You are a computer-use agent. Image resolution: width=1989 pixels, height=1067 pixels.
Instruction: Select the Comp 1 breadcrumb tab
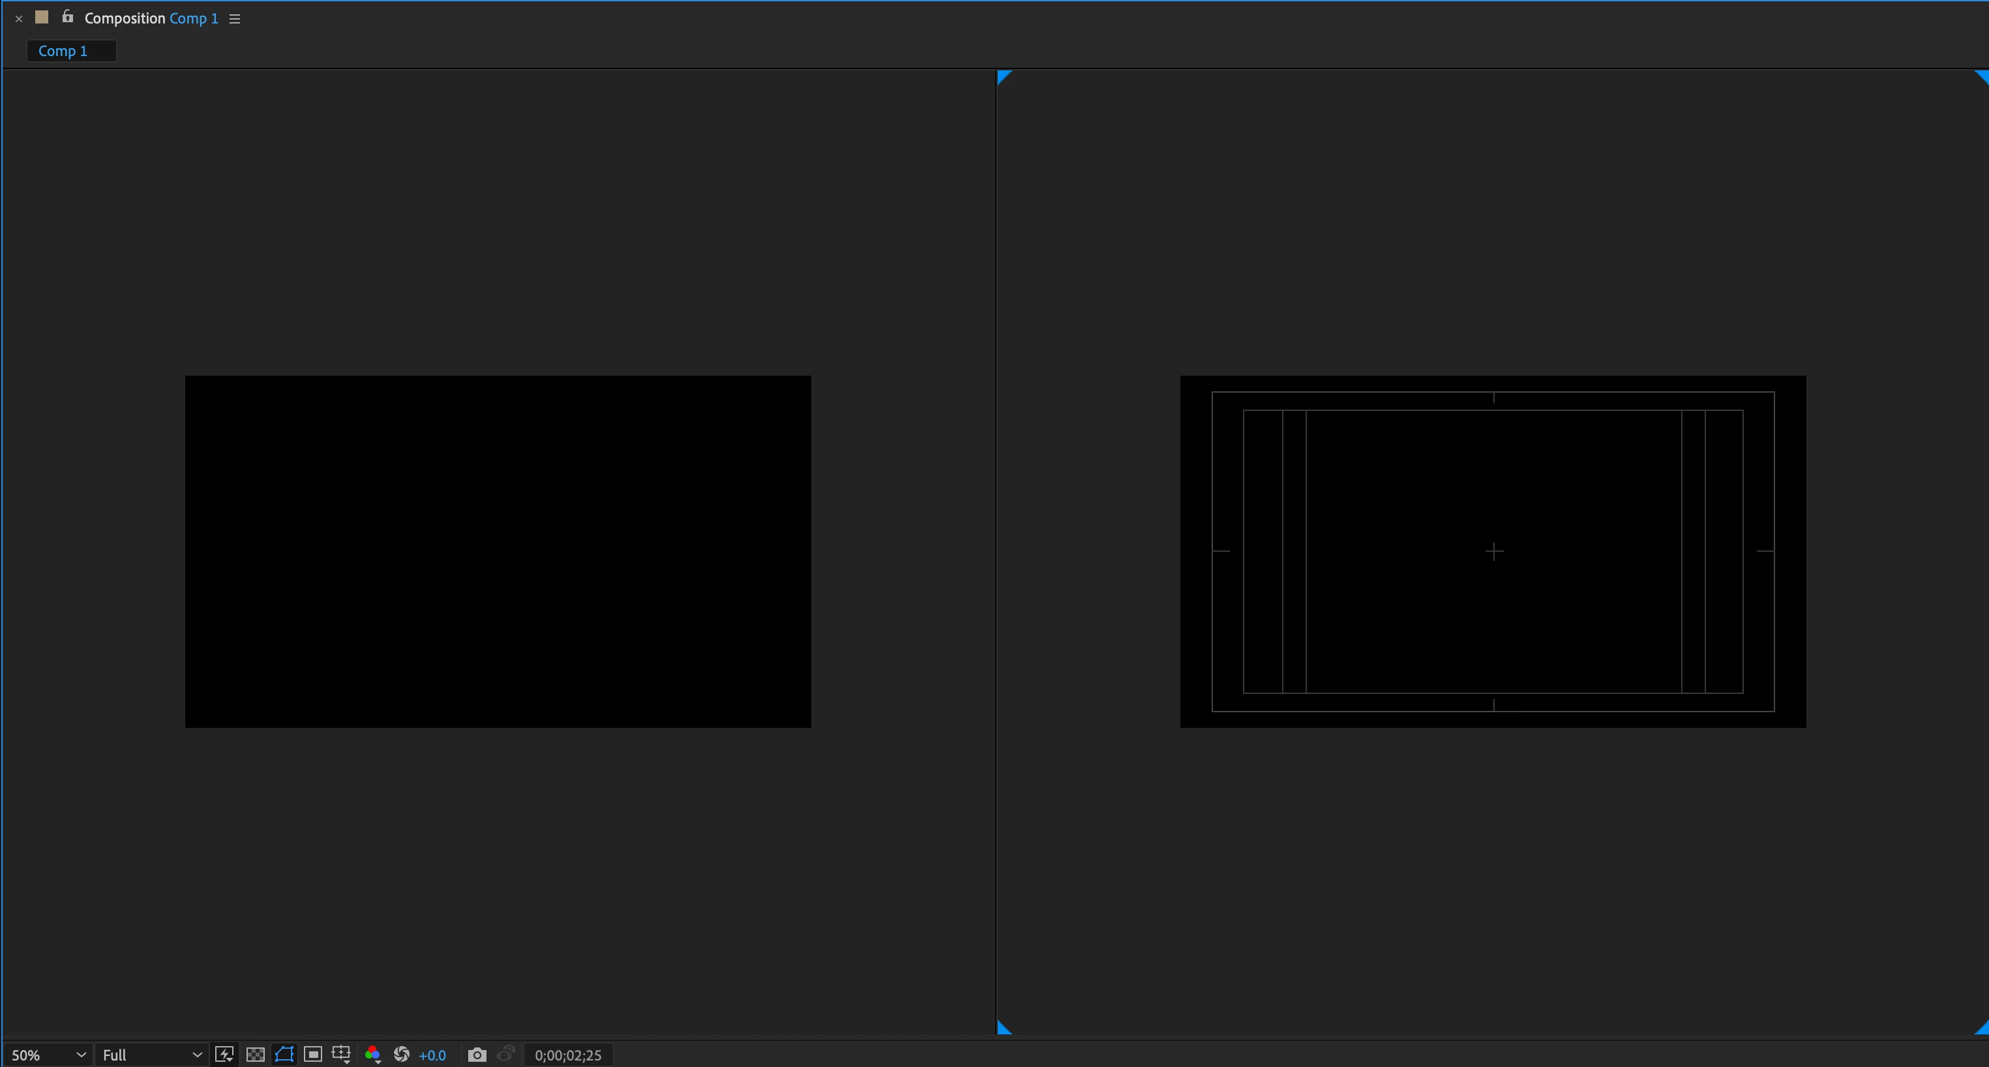click(63, 51)
